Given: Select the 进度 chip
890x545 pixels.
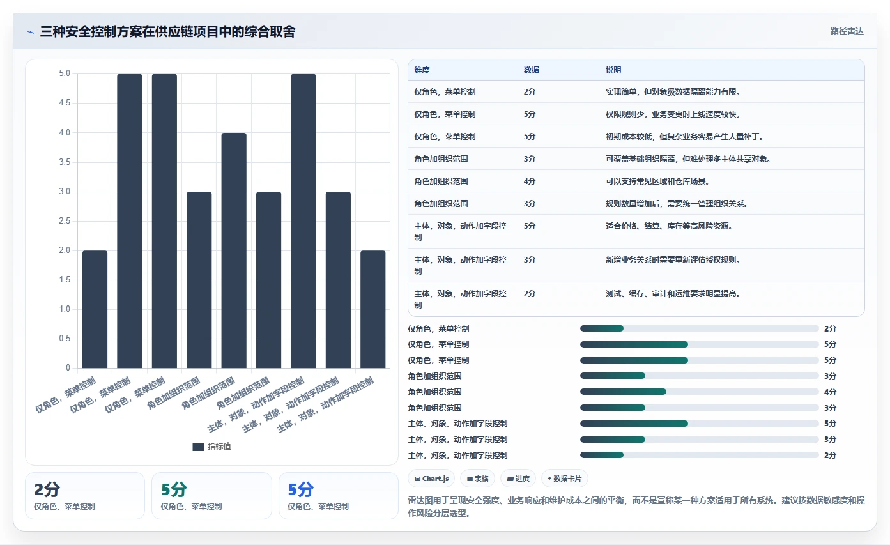Looking at the screenshot, I should pyautogui.click(x=518, y=478).
